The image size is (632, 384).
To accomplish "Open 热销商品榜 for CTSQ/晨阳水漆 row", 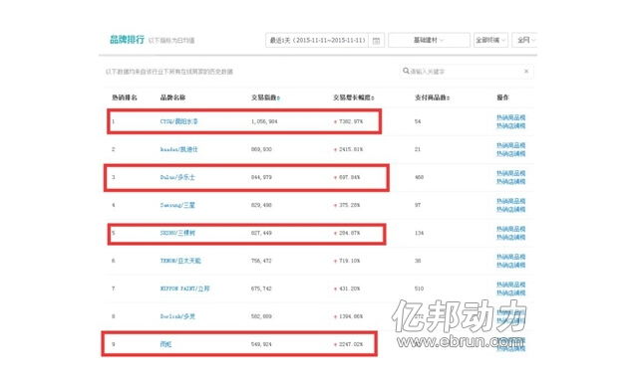I will [510, 117].
